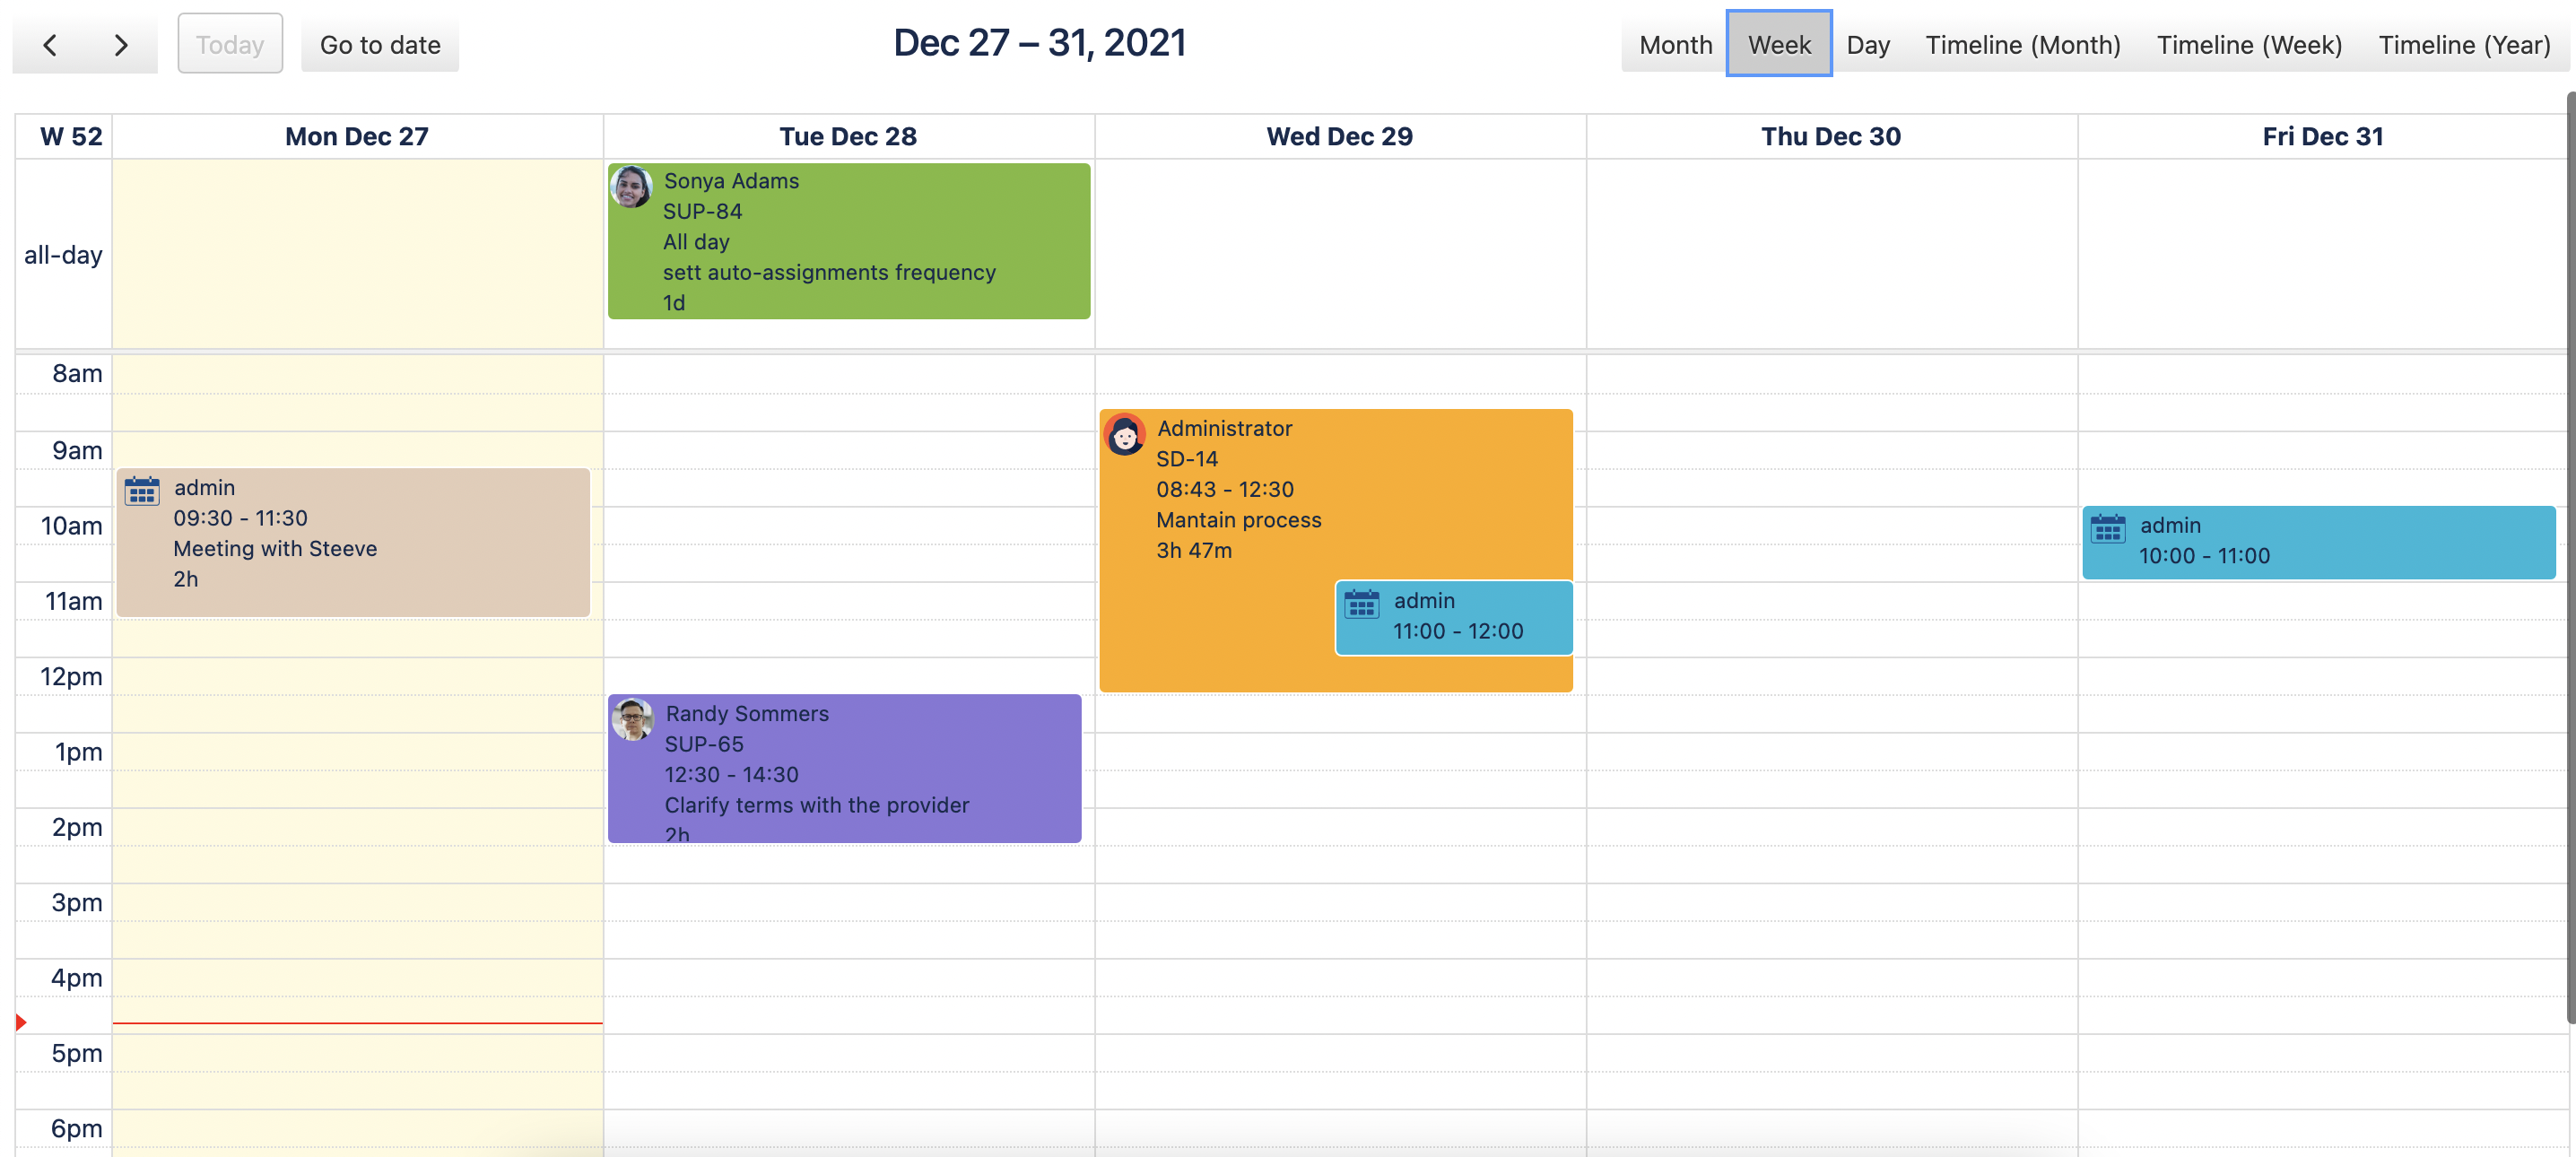Screen dimensions: 2576x1157
Task: Click Administrator avatar on SD-14 event
Action: 1124,435
